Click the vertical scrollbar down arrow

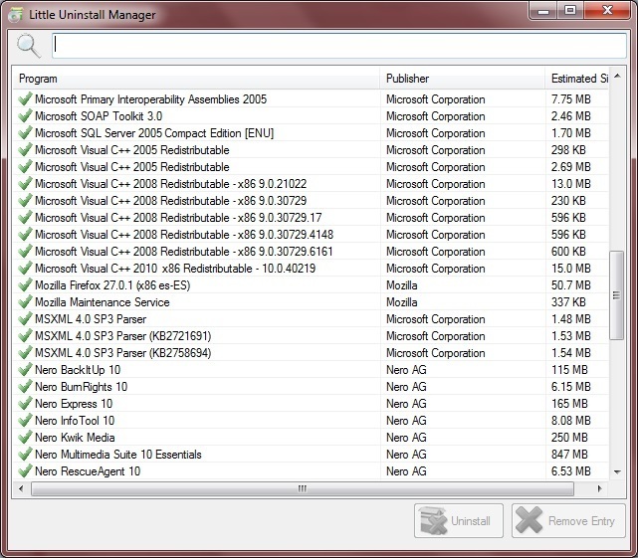click(x=617, y=471)
